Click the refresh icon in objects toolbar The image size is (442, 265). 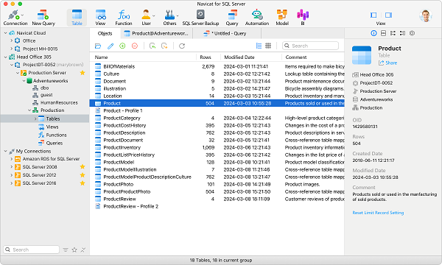click(182, 46)
